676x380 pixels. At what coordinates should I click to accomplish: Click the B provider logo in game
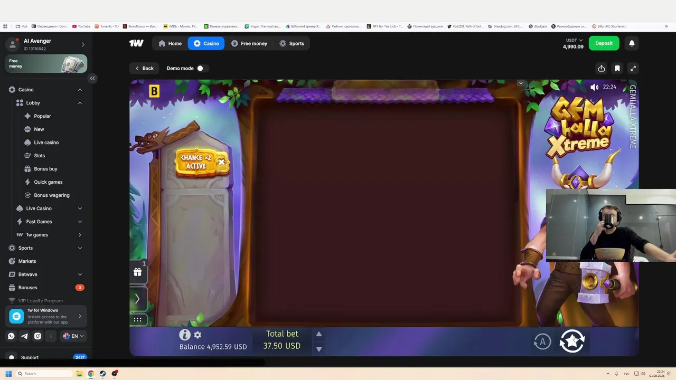(154, 91)
